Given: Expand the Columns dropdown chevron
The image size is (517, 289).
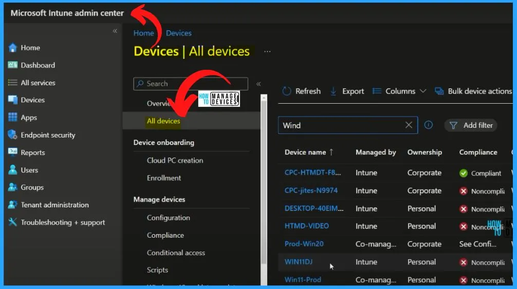Looking at the screenshot, I should 423,91.
